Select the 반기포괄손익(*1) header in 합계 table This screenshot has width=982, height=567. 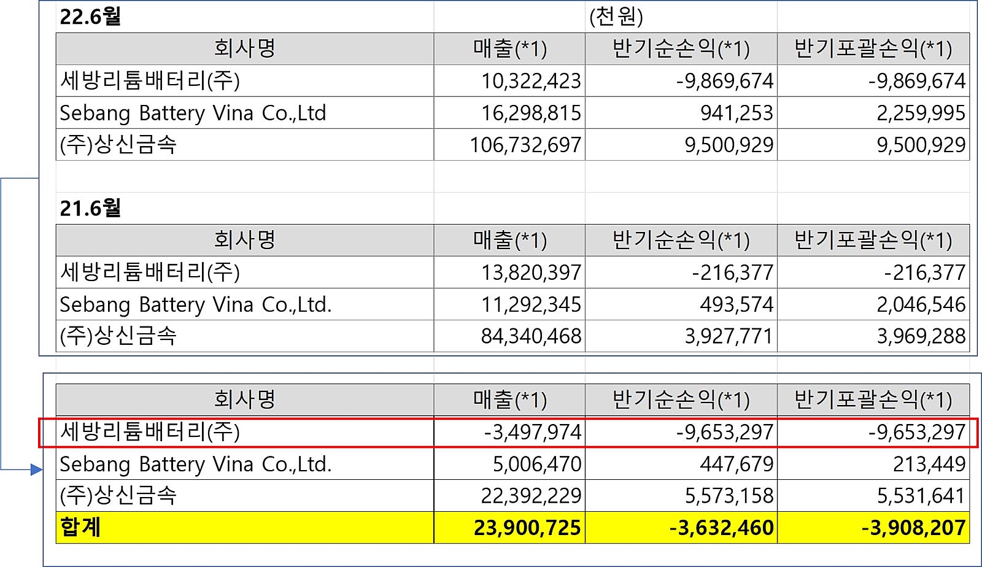[x=873, y=400]
